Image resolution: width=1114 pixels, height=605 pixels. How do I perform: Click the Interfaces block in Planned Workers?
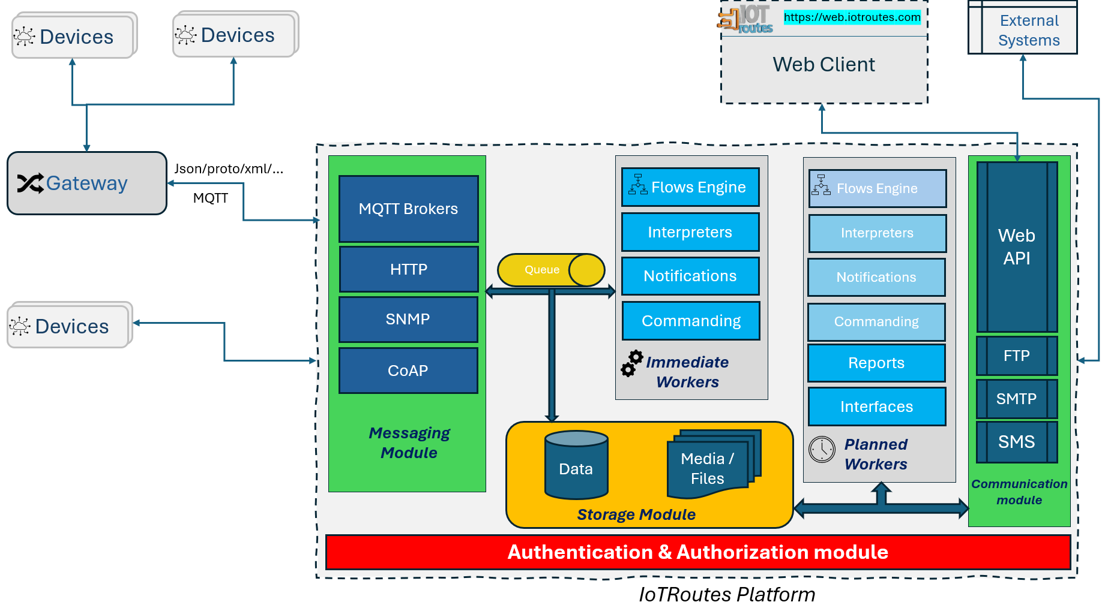[x=876, y=407]
